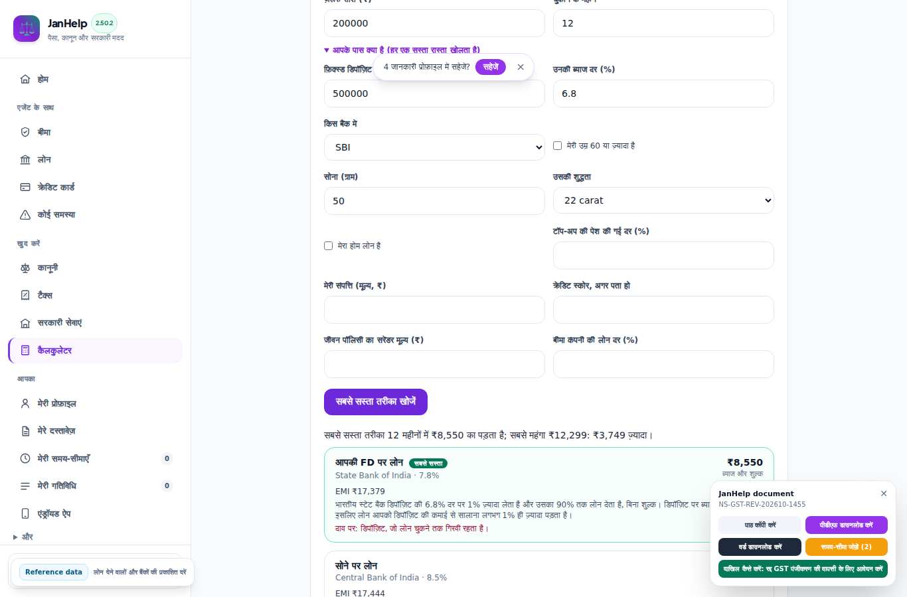Open बीमा shield icon in sidebar

click(25, 132)
